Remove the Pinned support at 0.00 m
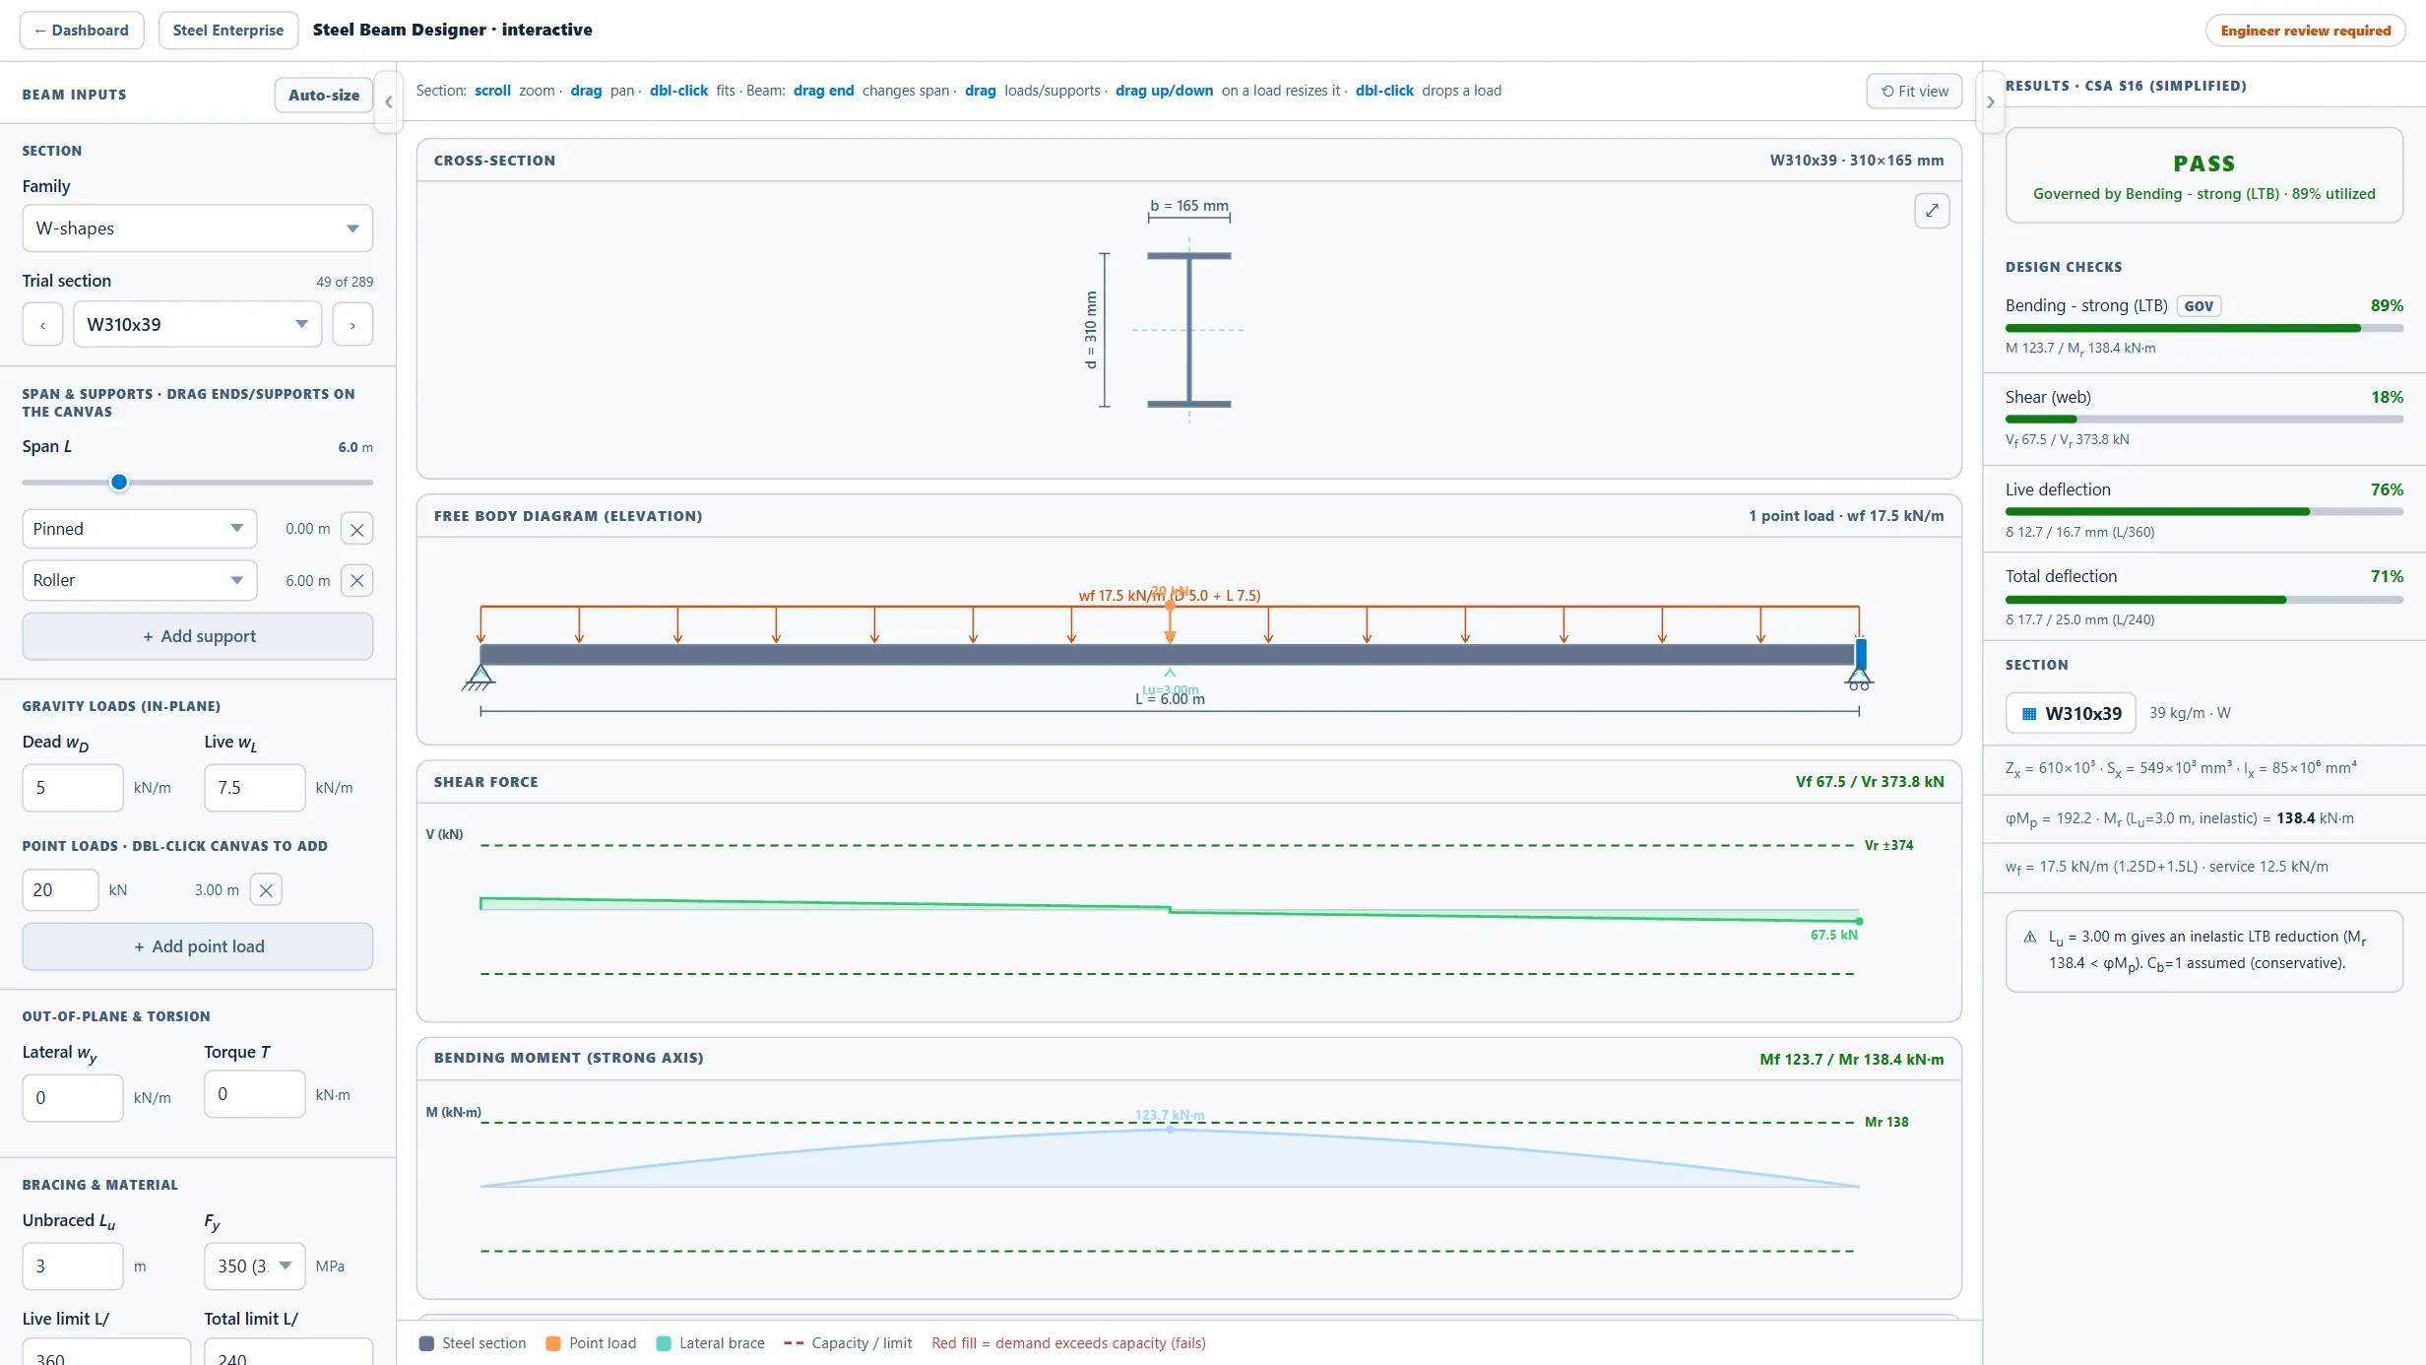 pyautogui.click(x=357, y=529)
